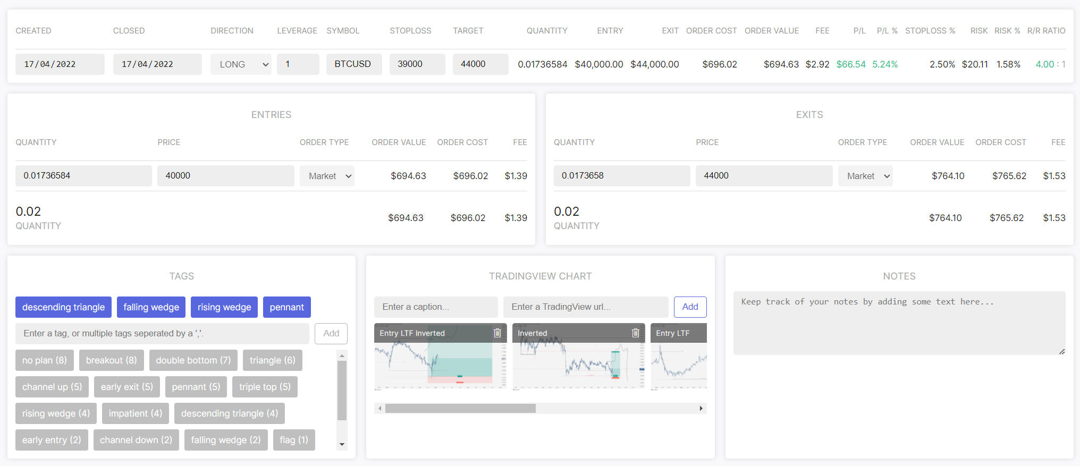The height and width of the screenshot is (466, 1080).
Task: Delete the Entry LTF Inverted chart image
Action: coord(497,333)
